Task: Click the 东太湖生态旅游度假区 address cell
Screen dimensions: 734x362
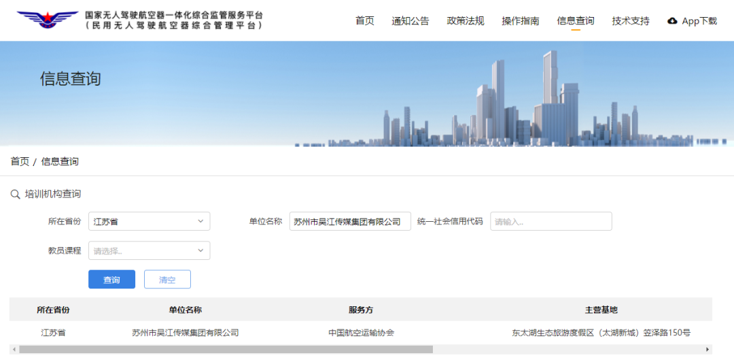Action: tap(601, 333)
